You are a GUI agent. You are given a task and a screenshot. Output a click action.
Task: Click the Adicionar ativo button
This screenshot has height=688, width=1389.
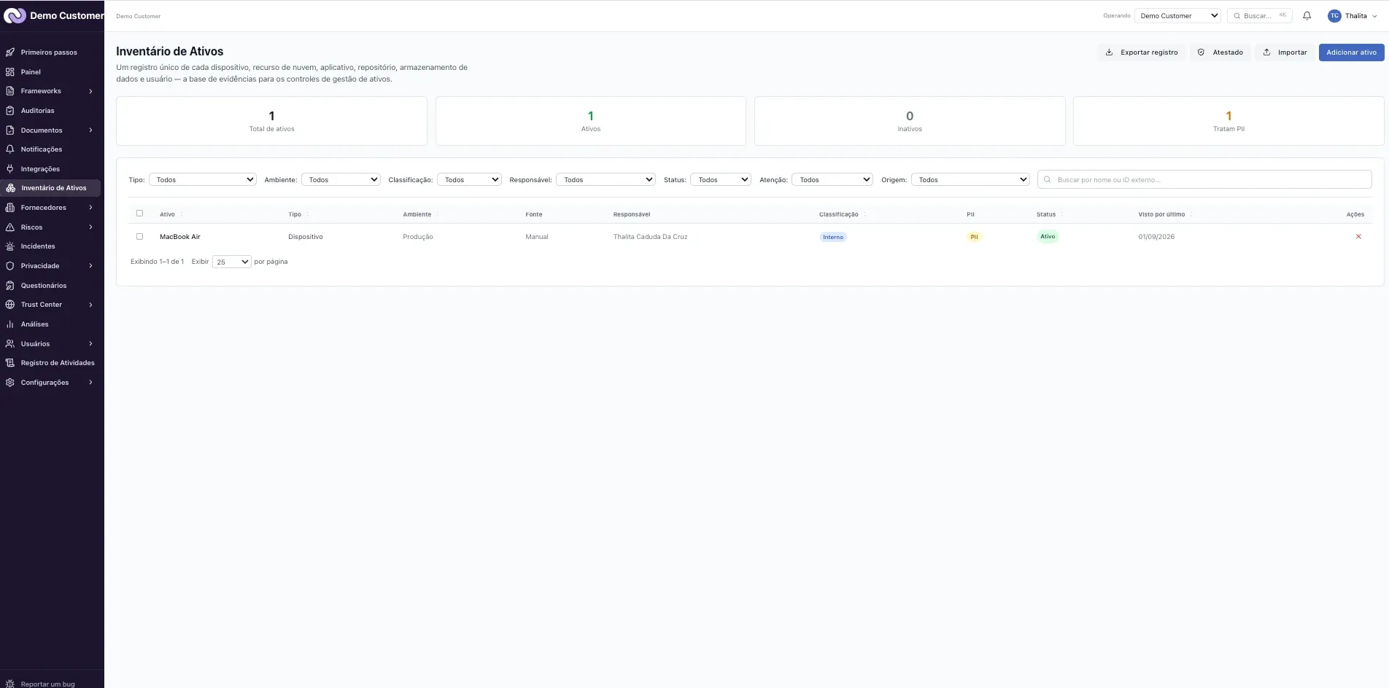tap(1351, 52)
